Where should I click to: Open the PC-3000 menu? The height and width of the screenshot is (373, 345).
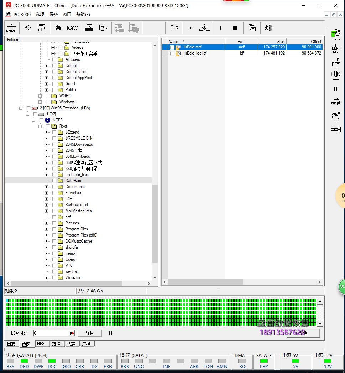coord(22,15)
